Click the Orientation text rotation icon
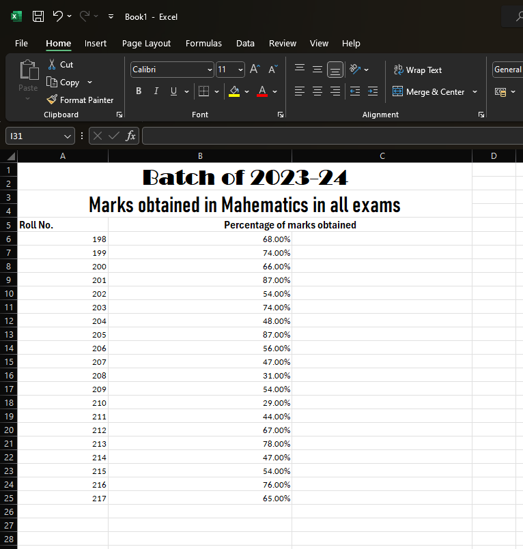 click(355, 70)
